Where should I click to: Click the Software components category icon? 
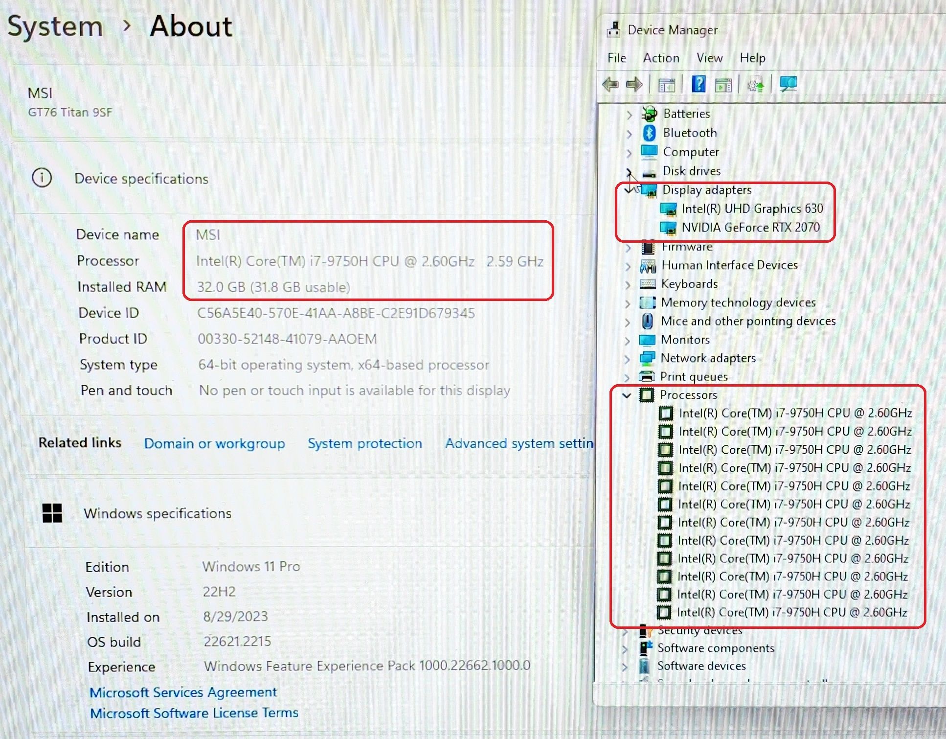pos(646,648)
